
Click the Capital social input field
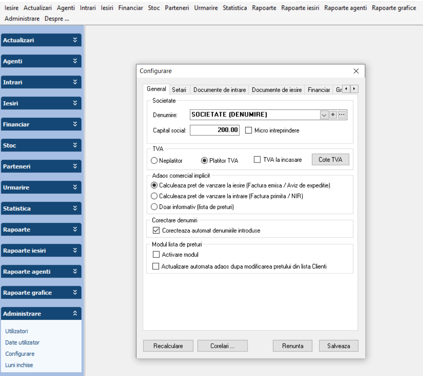click(214, 131)
